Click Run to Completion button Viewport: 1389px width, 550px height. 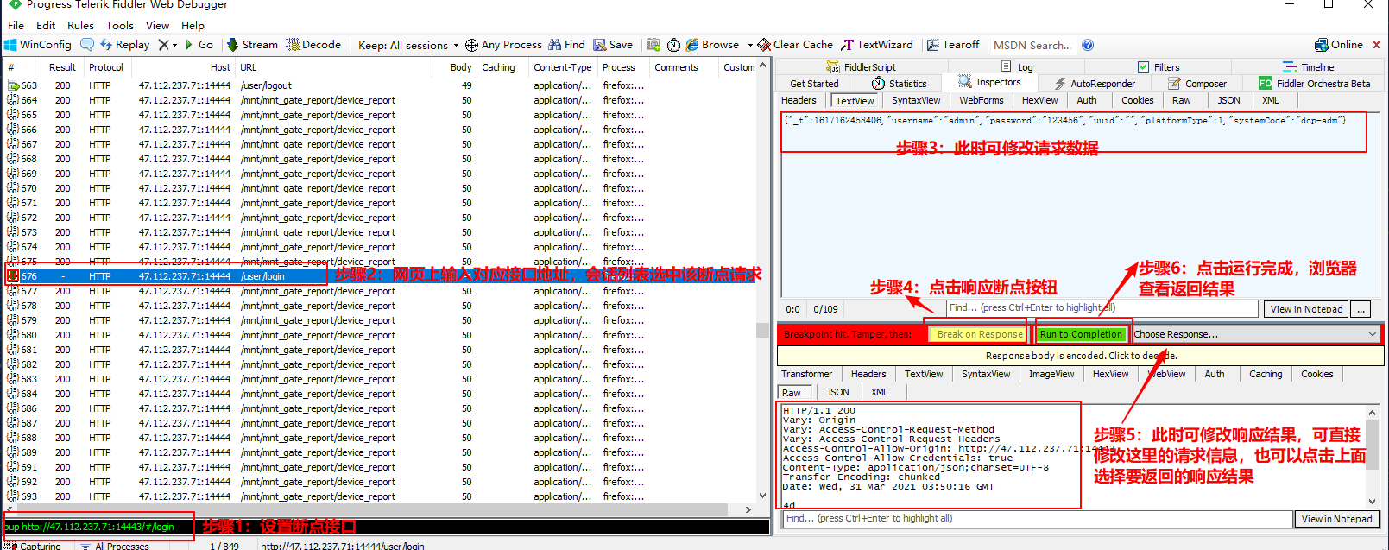tap(1081, 334)
